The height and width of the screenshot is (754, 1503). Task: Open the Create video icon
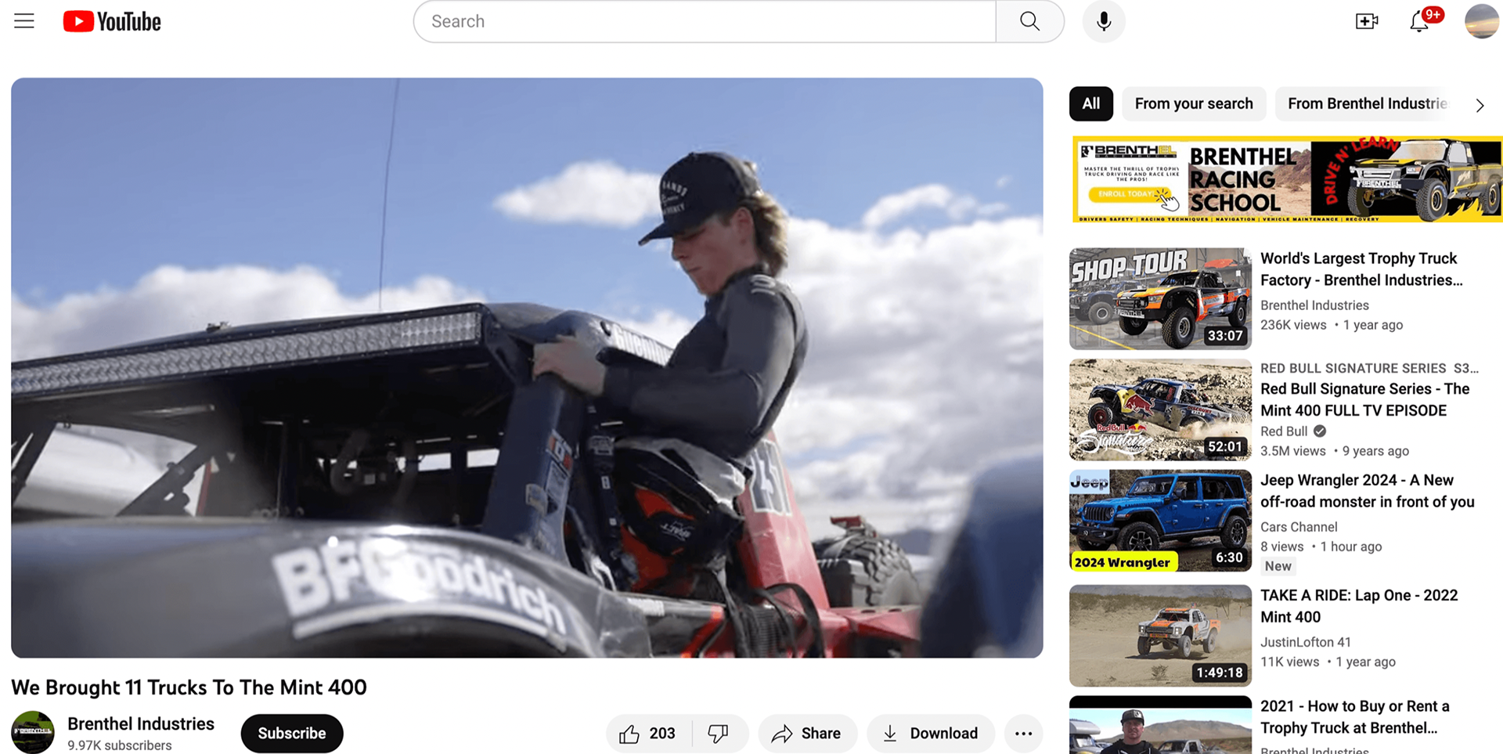[1367, 21]
